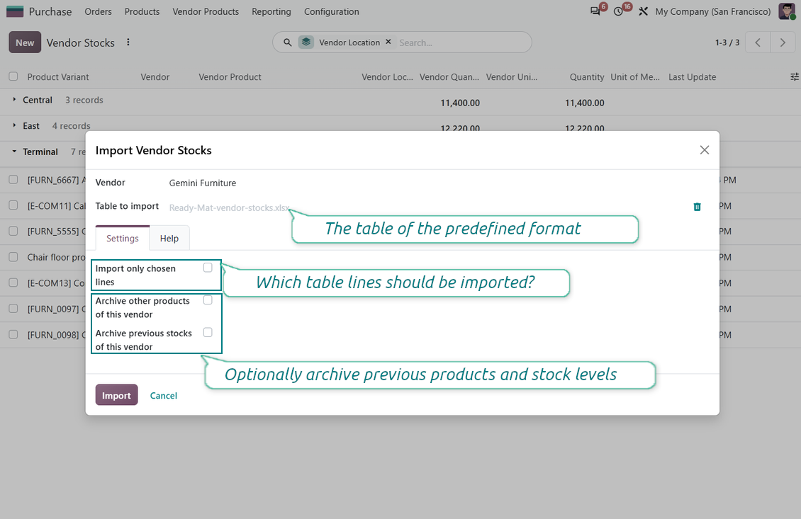The image size is (801, 519).
Task: Go to previous records page arrow
Action: click(x=758, y=42)
